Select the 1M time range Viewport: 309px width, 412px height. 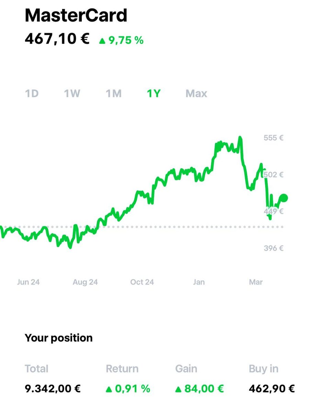(x=113, y=93)
